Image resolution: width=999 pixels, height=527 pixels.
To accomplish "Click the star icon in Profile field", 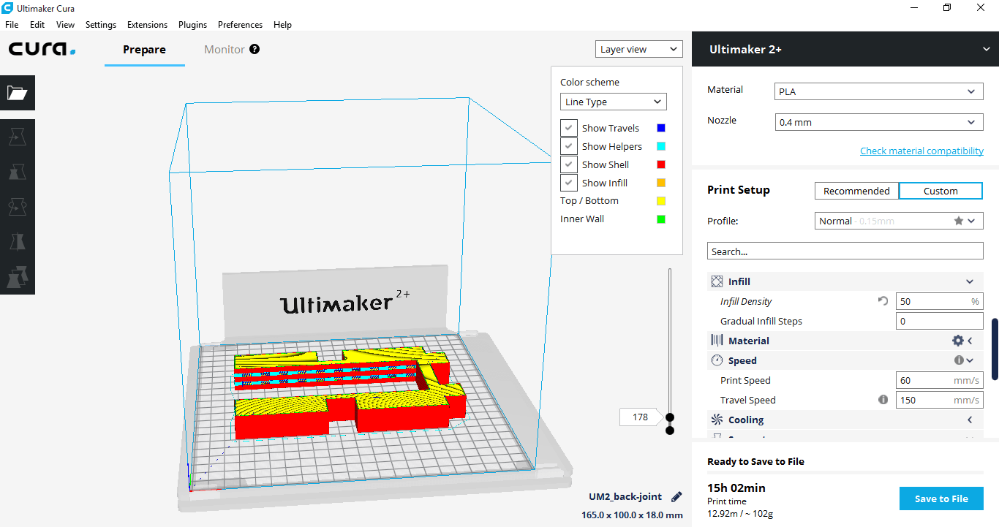I will [x=958, y=221].
